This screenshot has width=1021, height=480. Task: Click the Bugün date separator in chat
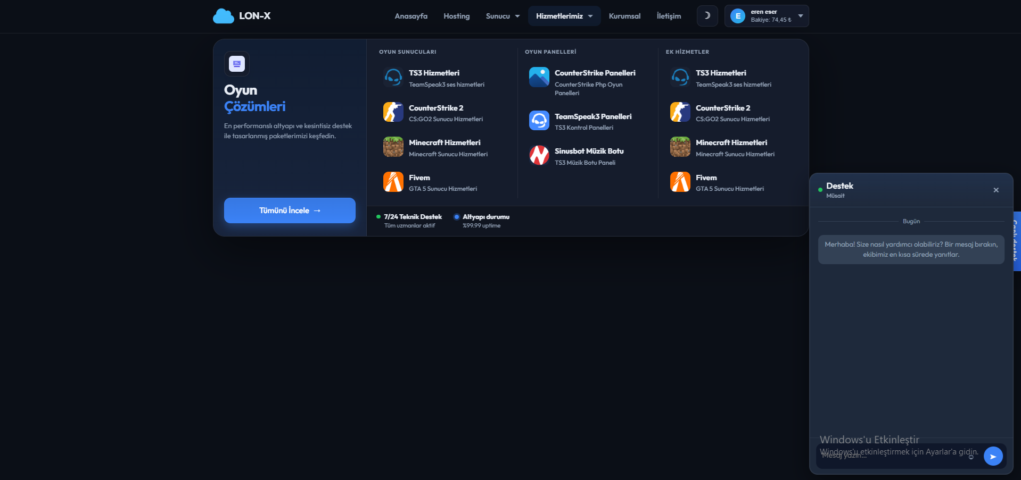(911, 221)
